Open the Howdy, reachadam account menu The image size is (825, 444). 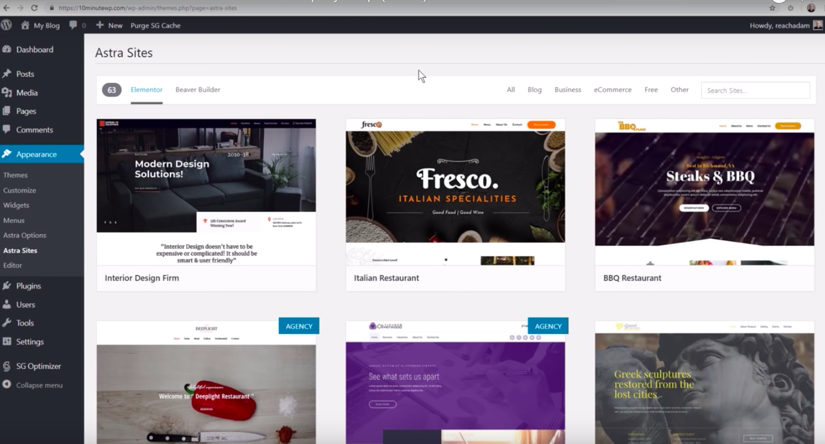point(786,26)
